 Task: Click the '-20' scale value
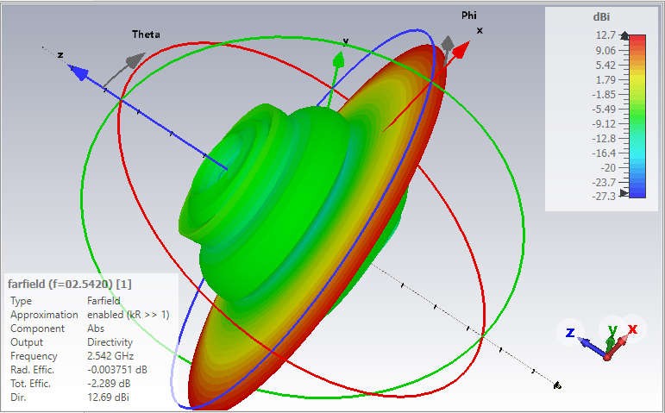pos(608,167)
